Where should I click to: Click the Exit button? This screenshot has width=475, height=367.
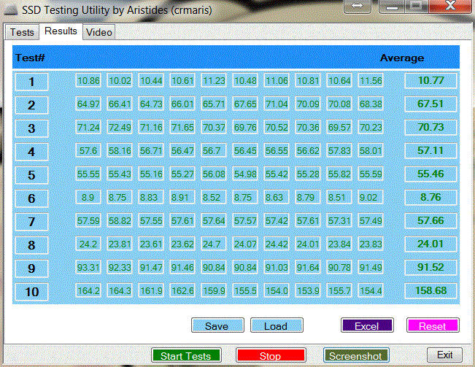point(445,355)
